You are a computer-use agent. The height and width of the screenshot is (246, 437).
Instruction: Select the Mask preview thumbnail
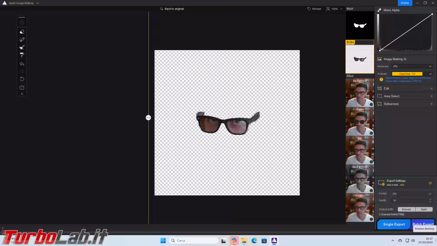[360, 26]
